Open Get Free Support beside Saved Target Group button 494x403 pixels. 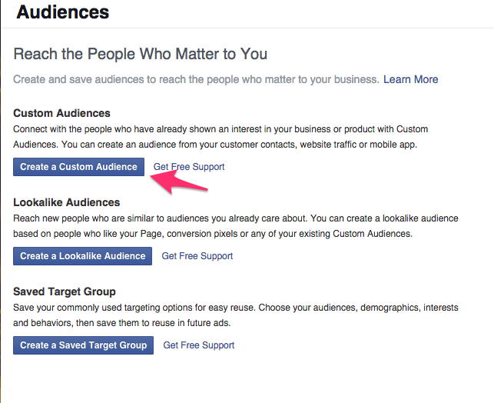[199, 345]
